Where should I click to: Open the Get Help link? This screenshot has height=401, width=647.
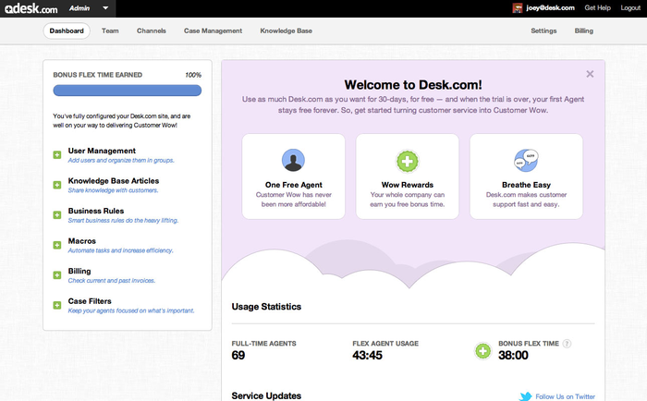click(x=597, y=7)
